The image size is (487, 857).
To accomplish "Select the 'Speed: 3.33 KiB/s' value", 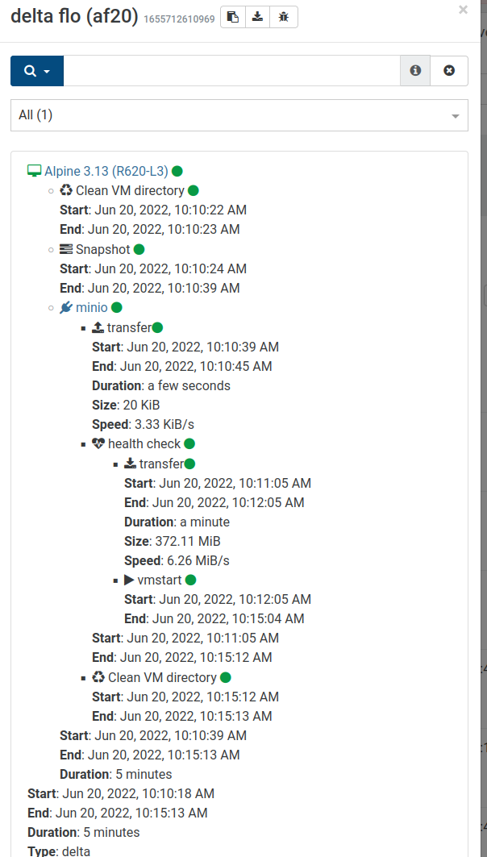I will (164, 425).
